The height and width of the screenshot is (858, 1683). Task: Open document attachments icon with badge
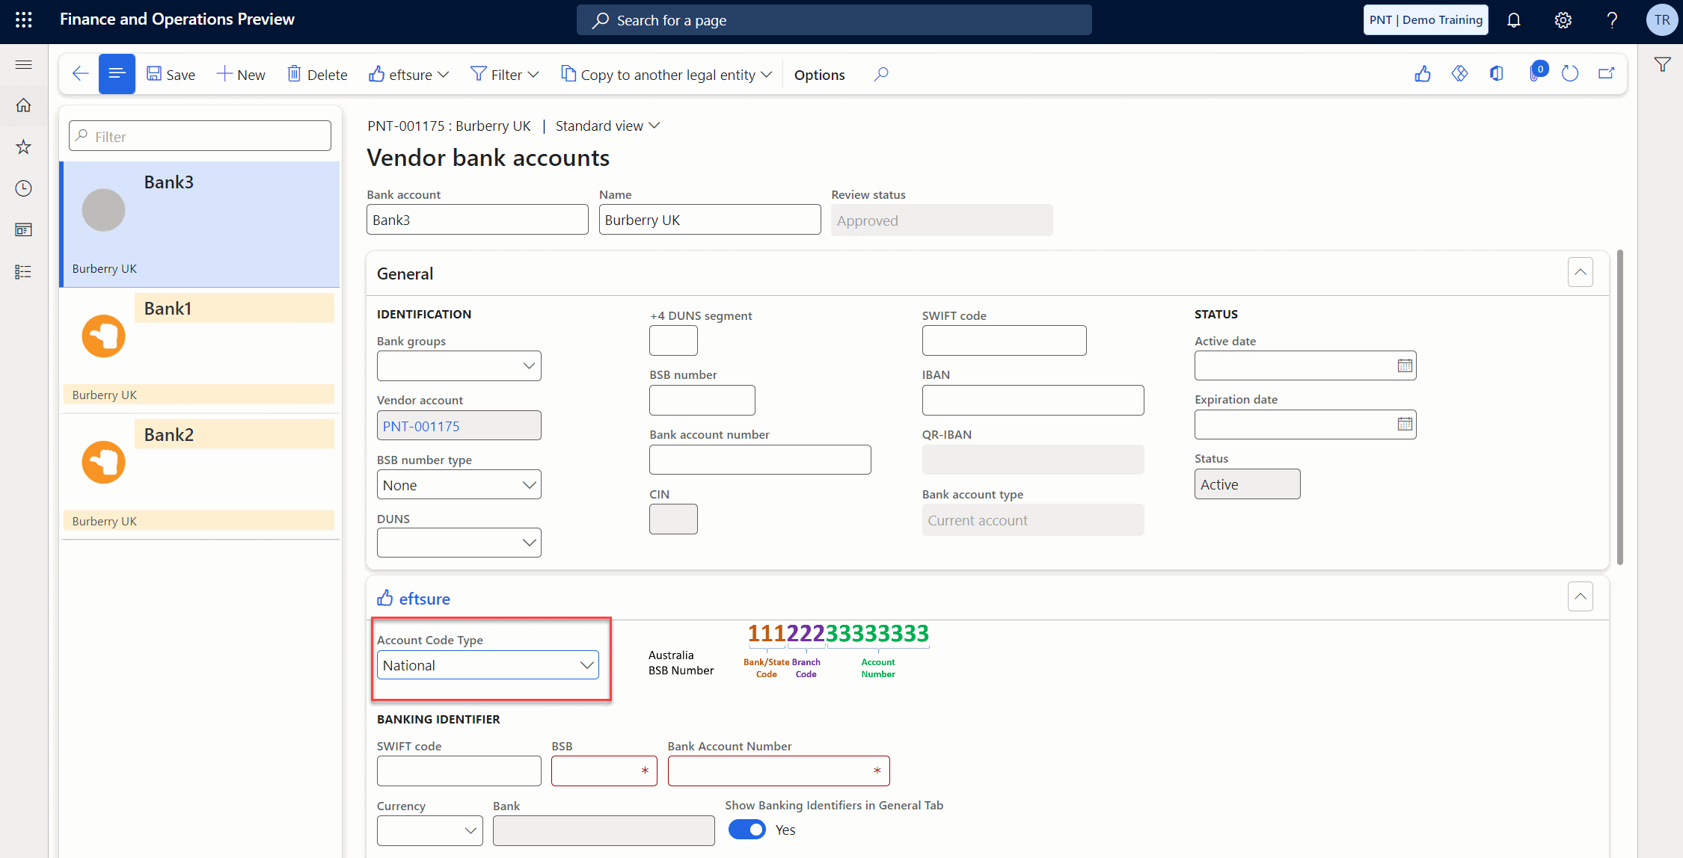coord(1536,72)
